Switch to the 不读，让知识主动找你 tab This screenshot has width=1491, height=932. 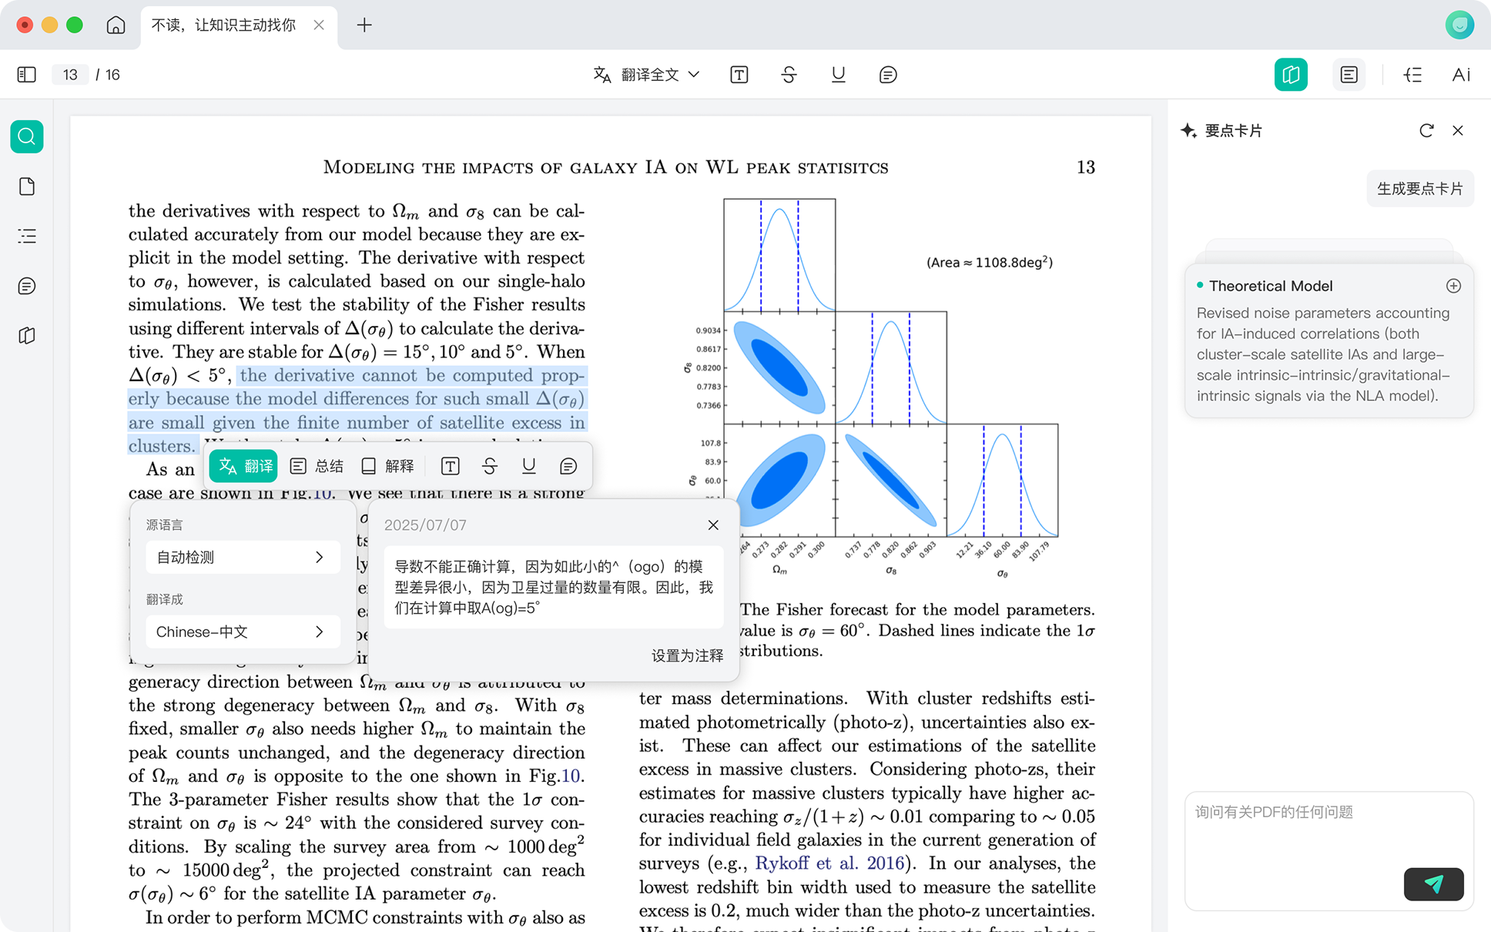[223, 25]
